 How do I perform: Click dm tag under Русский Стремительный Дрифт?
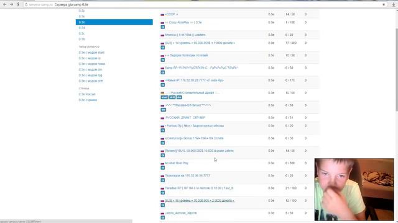[x=179, y=97]
